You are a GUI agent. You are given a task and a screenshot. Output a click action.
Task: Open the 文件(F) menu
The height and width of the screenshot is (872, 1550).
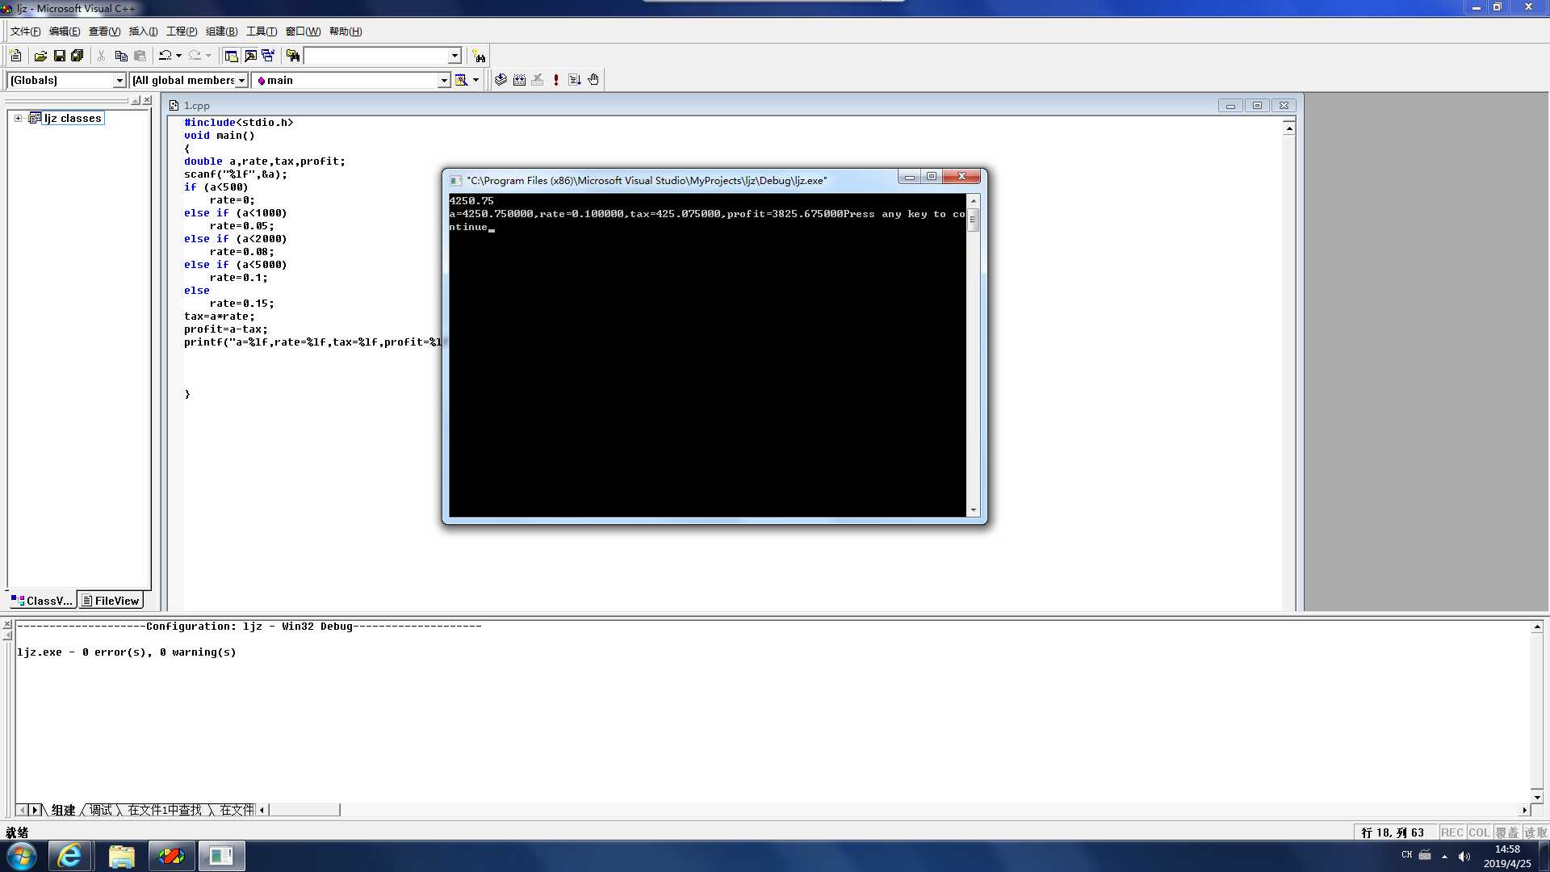point(25,31)
